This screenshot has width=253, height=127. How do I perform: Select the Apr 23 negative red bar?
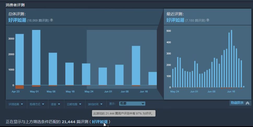(x=20, y=87)
